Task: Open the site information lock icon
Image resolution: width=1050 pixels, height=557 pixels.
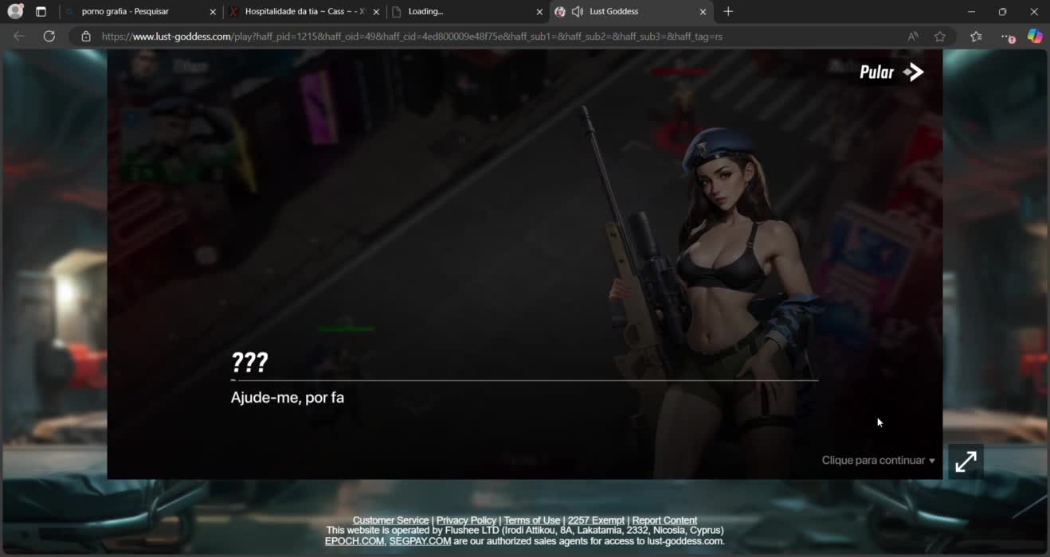Action: (x=86, y=37)
